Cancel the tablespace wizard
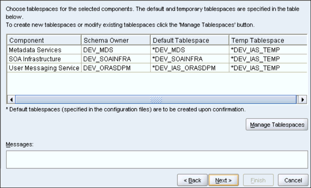This screenshot has height=188, width=311. (293, 180)
